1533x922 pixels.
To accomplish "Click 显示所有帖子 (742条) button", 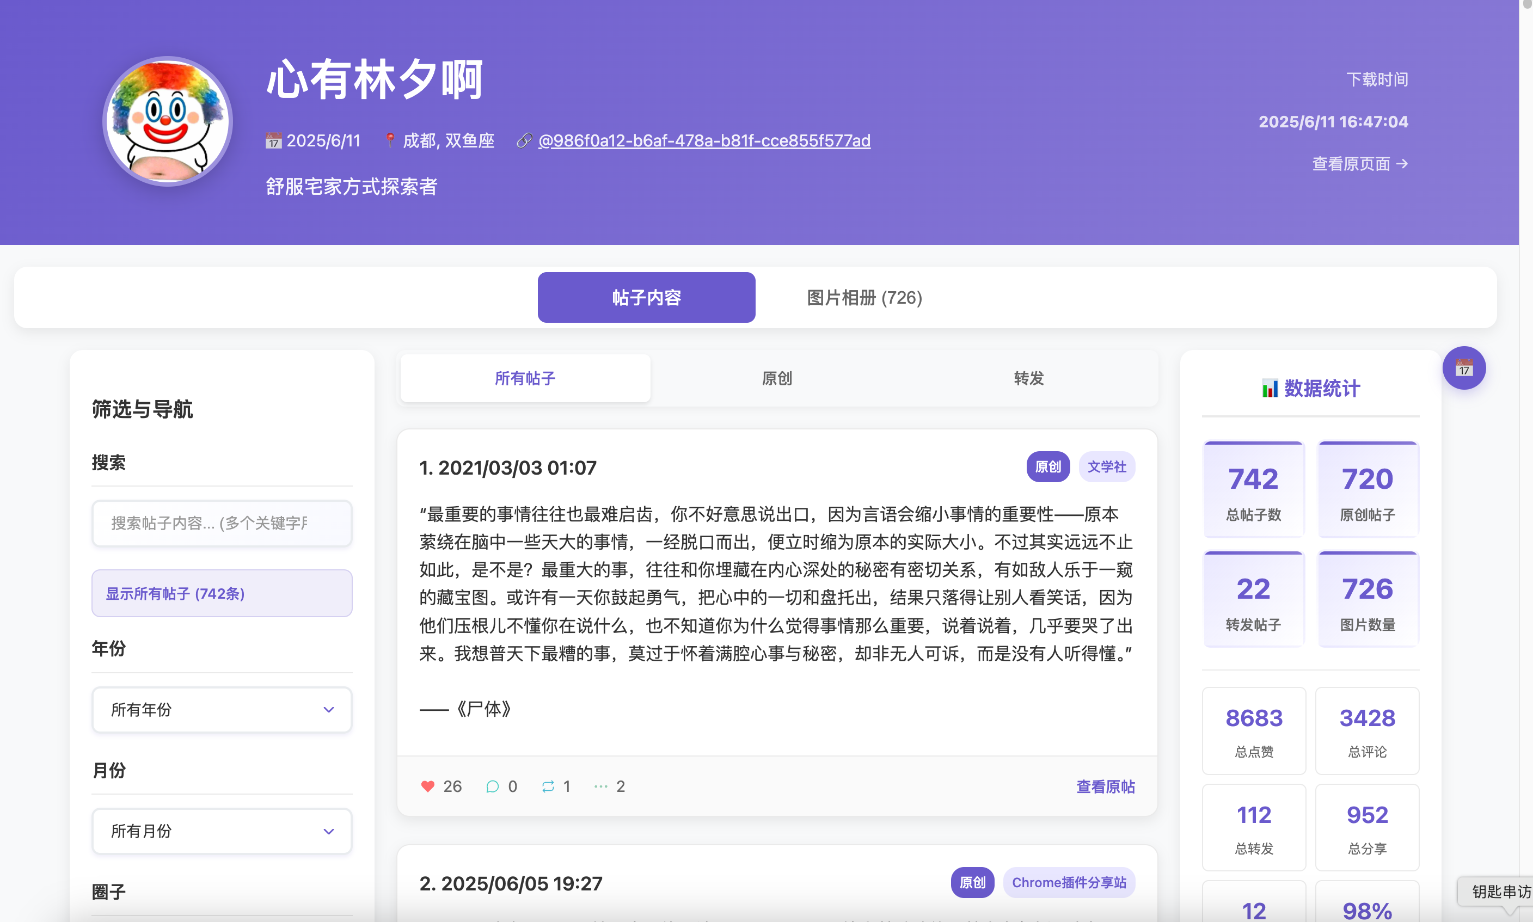I will point(221,593).
